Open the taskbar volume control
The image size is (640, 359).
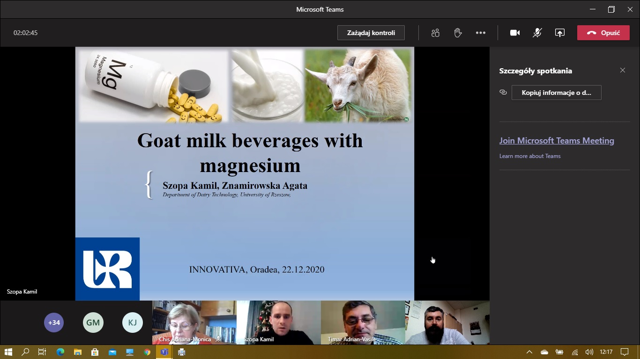tap(589, 352)
